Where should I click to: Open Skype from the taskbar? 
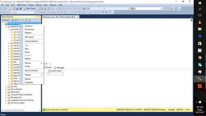coord(200,65)
